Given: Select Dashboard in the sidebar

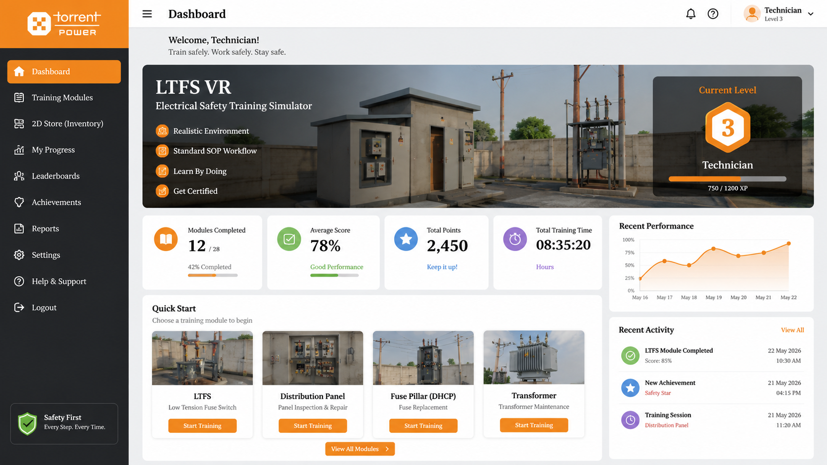Looking at the screenshot, I should click(x=64, y=72).
